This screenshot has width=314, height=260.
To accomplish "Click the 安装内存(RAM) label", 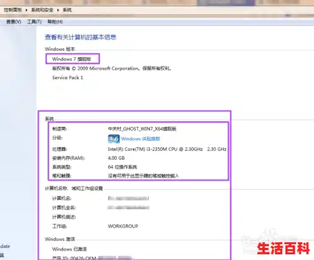I will point(69,158).
